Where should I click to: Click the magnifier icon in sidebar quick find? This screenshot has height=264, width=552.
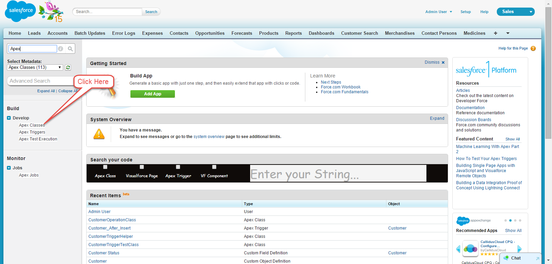coord(70,49)
